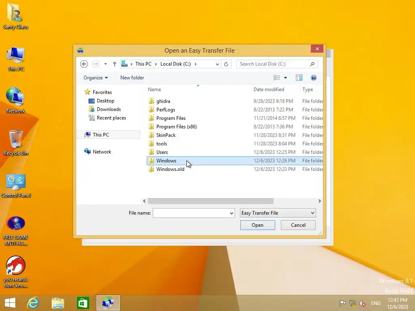The image size is (415, 311).
Task: Select Recycle Bin desktop icon
Action: 15,143
